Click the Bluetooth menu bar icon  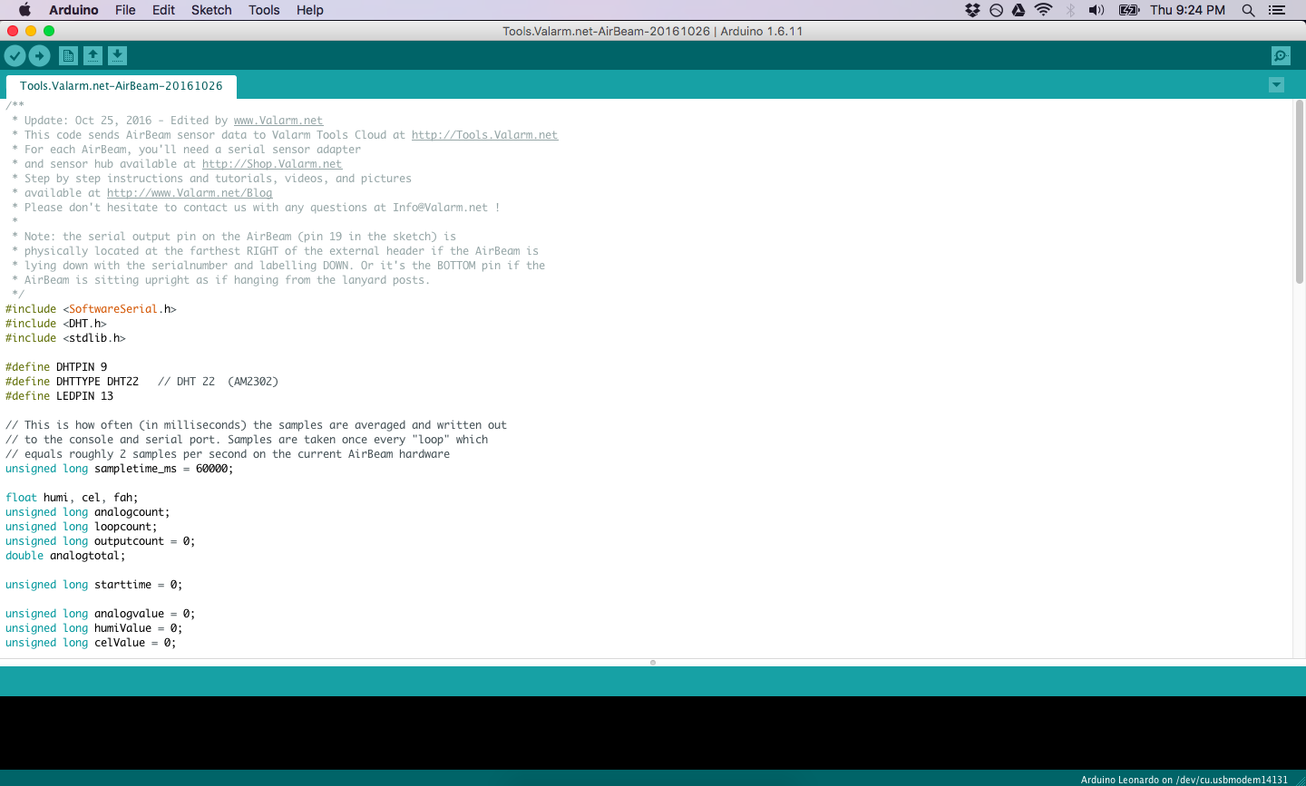[x=1070, y=10]
